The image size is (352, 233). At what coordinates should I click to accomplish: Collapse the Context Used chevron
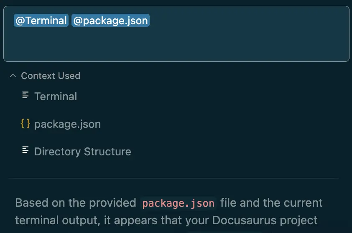(13, 76)
